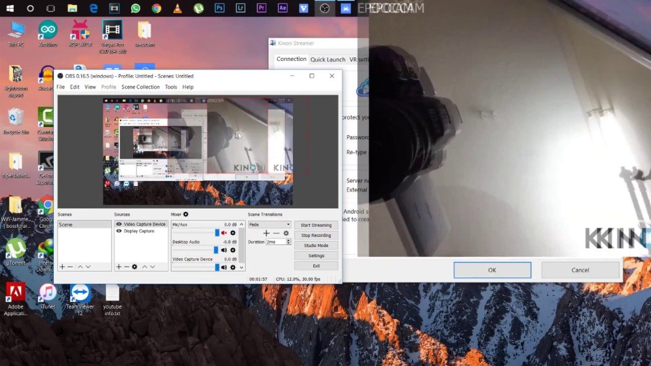Open the OBS Help menu

coord(188,87)
